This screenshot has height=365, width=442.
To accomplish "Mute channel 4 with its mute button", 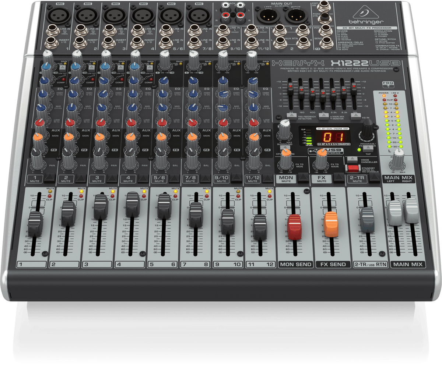I will pyautogui.click(x=144, y=178).
